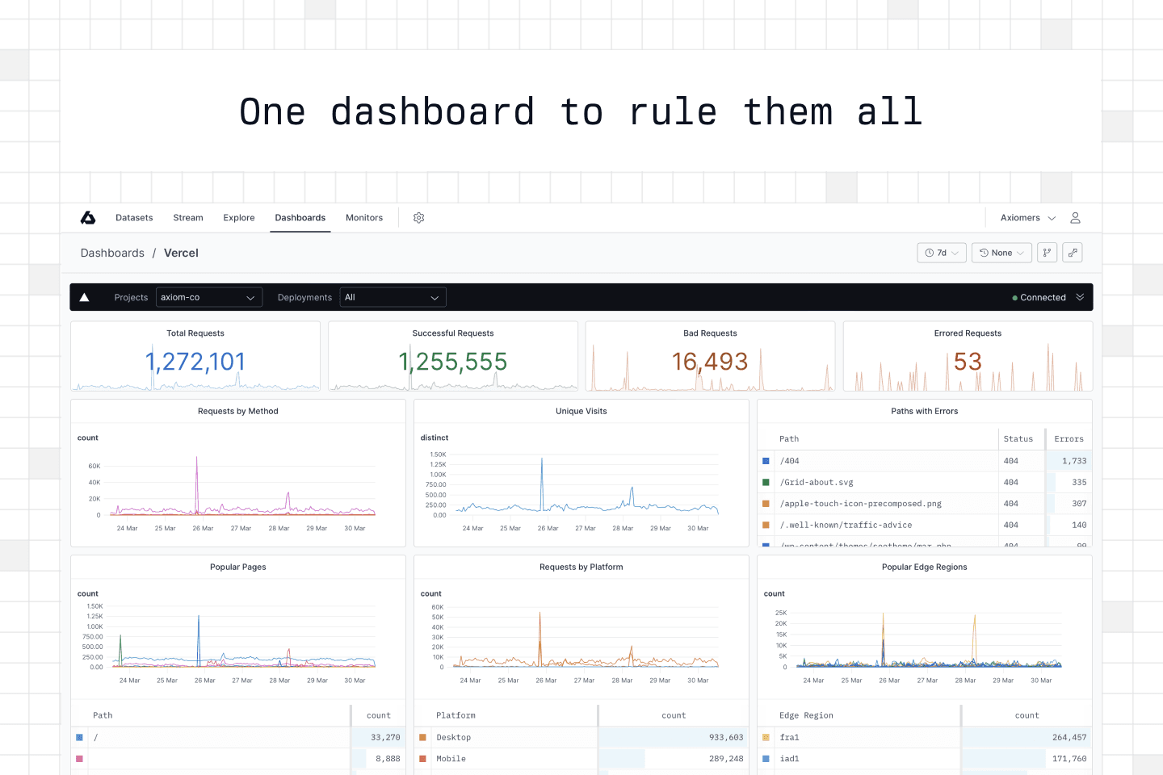
Task: Open the Explore tab
Action: tap(239, 218)
